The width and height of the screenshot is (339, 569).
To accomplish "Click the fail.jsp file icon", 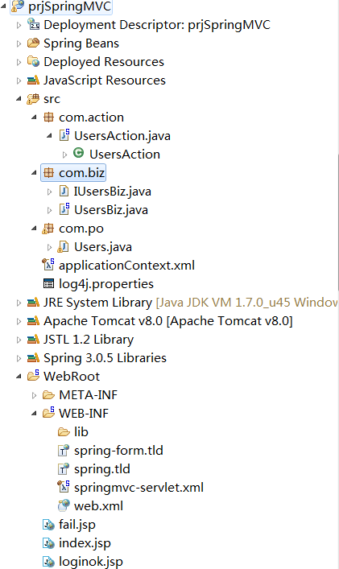I will [48, 525].
